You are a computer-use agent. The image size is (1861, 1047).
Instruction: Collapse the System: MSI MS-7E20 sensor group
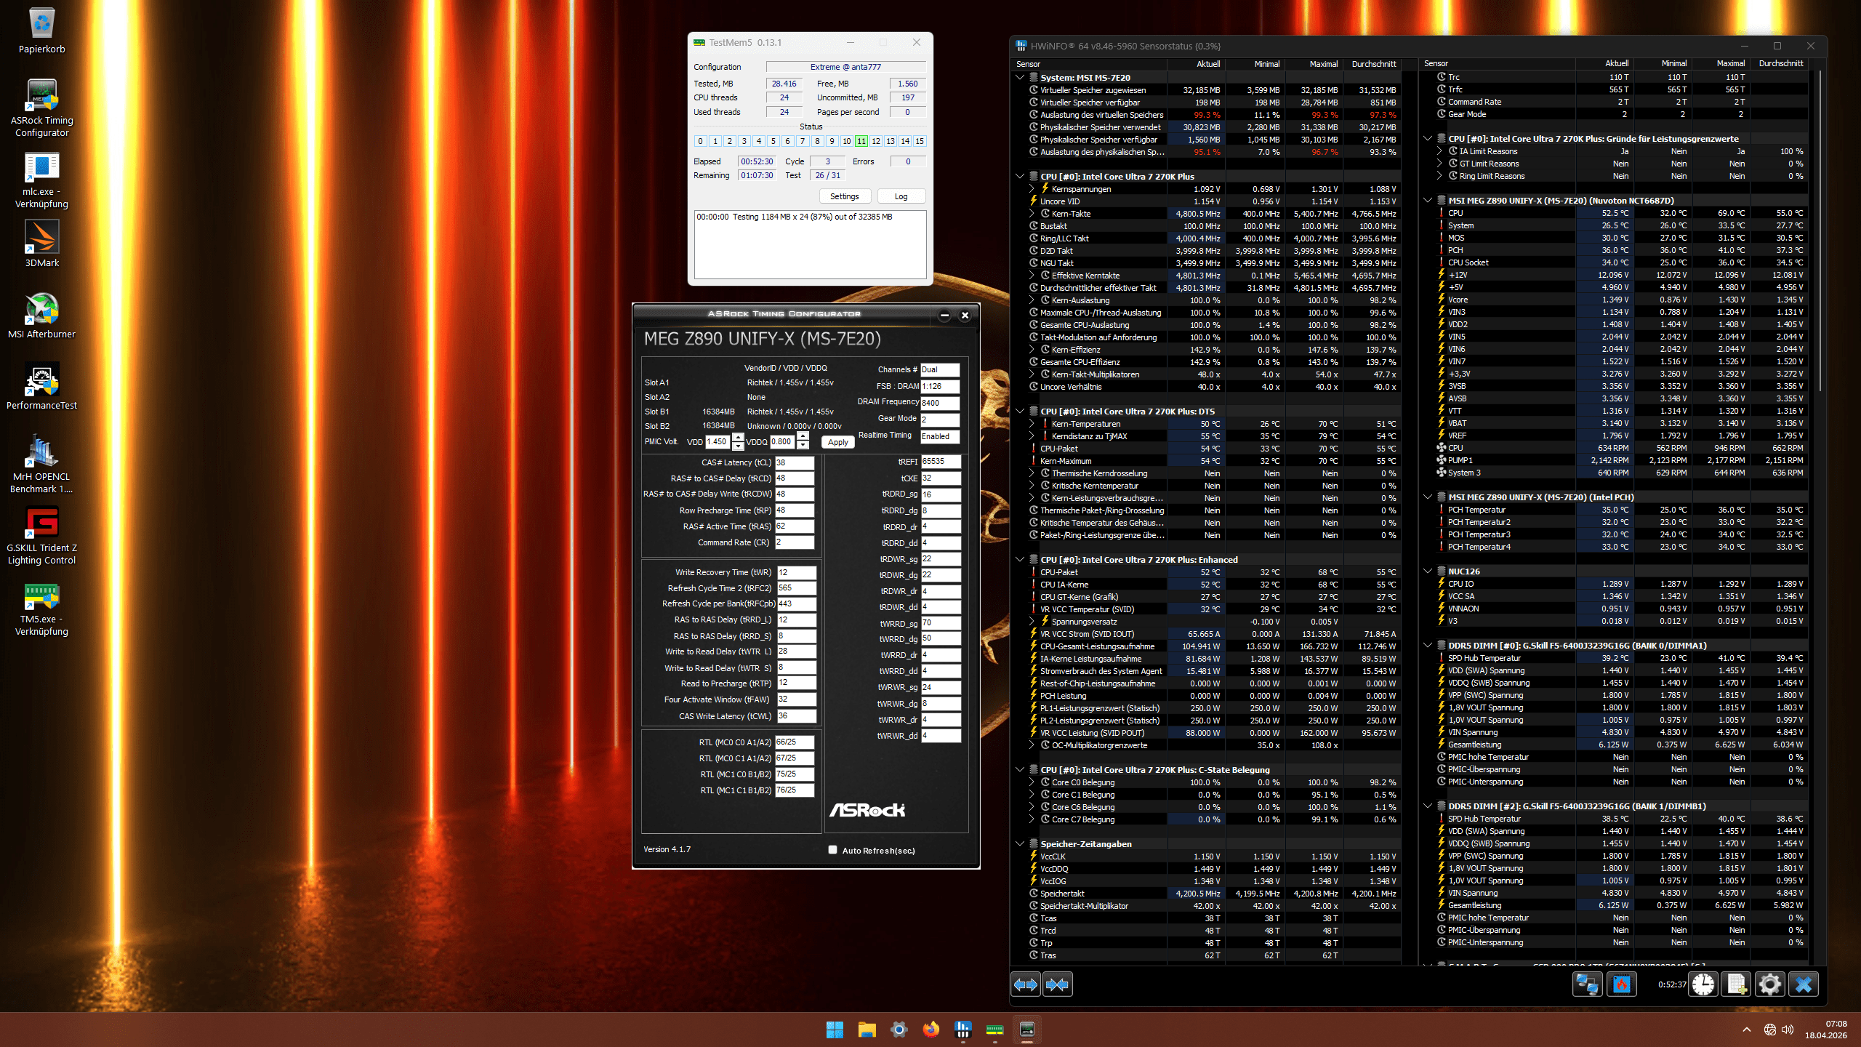click(x=1020, y=78)
